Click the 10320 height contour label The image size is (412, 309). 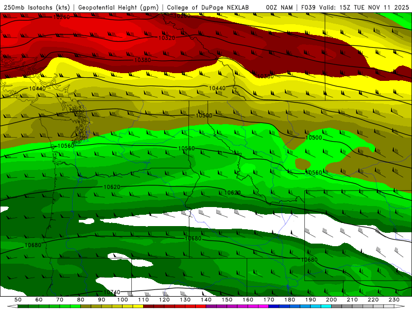point(166,38)
